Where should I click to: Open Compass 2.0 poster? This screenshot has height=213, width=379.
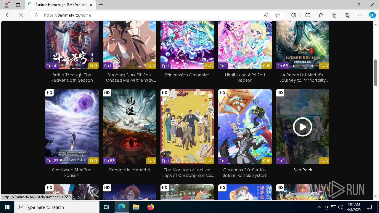(245, 127)
